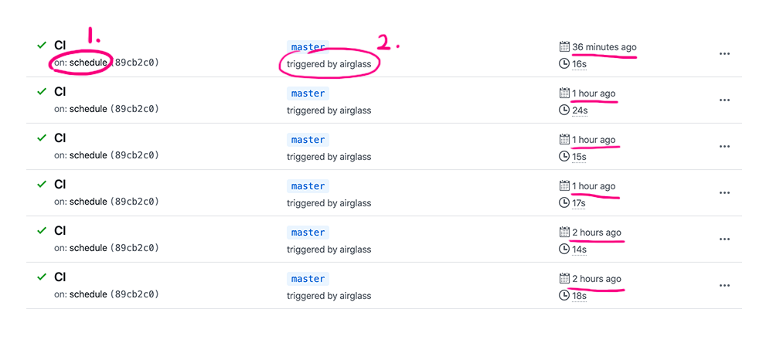773x343 pixels.
Task: Open the CI run from 36 minutes ago
Action: point(60,46)
